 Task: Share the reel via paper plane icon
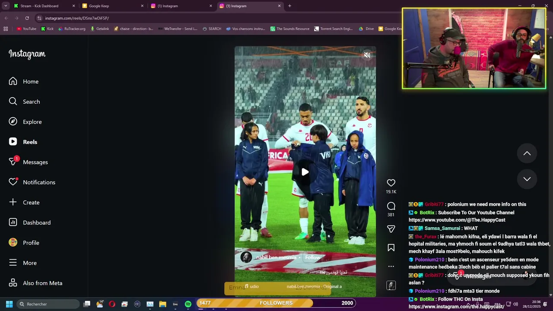point(391,229)
